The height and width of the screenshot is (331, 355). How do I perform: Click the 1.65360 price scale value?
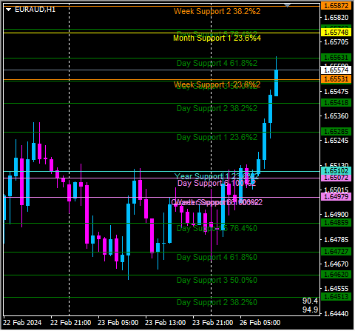(x=337, y=116)
